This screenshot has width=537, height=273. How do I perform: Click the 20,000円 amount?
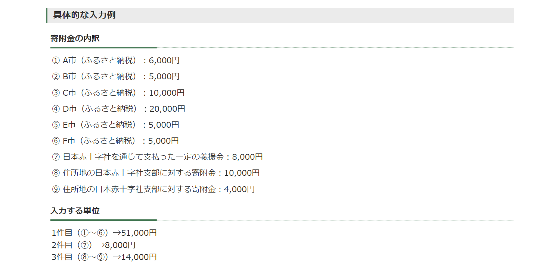(167, 109)
